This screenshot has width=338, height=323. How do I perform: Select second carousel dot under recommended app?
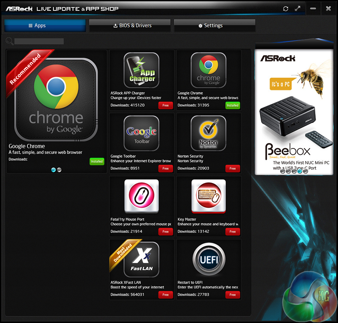point(59,170)
